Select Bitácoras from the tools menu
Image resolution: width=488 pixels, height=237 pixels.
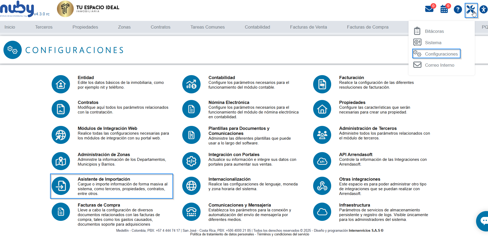[x=434, y=31]
